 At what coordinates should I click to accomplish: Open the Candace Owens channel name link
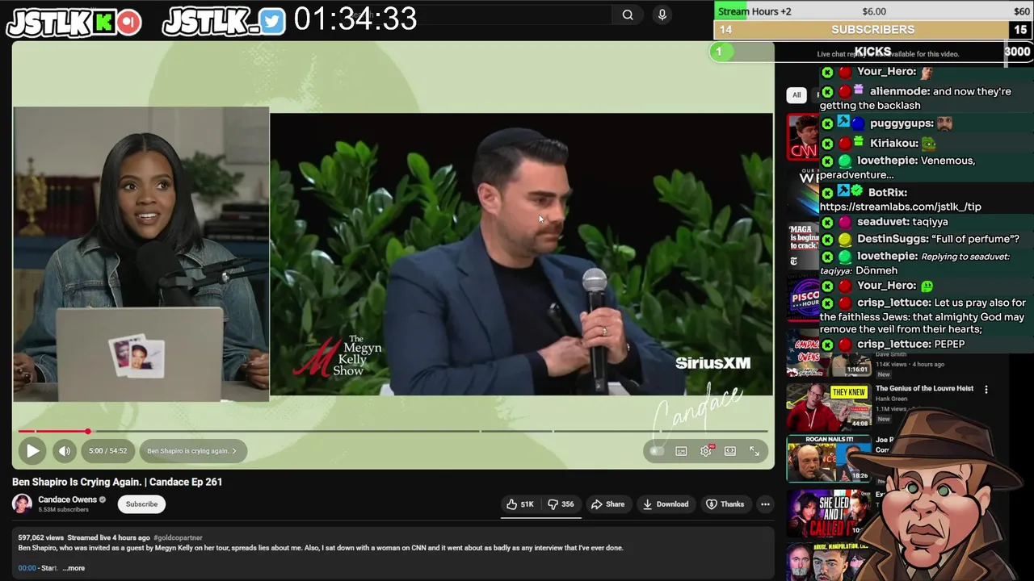coord(67,499)
